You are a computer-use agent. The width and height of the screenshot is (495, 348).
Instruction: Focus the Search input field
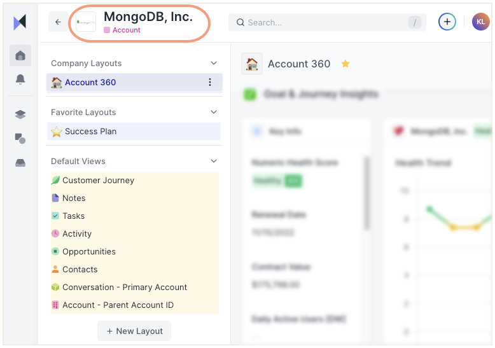click(327, 22)
